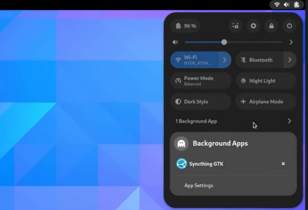This screenshot has width=308, height=210.
Task: Click the Syncthing GTK app icon
Action: (x=181, y=164)
